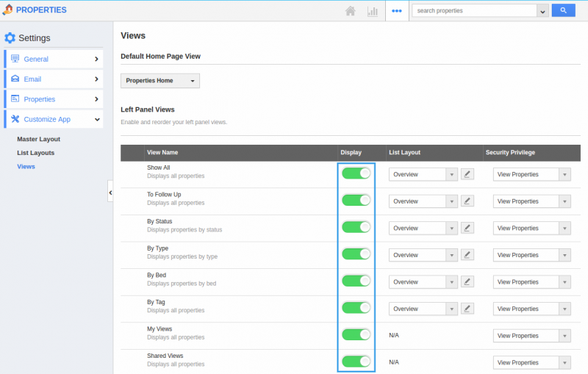Image resolution: width=588 pixels, height=374 pixels.
Task: Click the three-dots more options icon
Action: click(x=397, y=11)
